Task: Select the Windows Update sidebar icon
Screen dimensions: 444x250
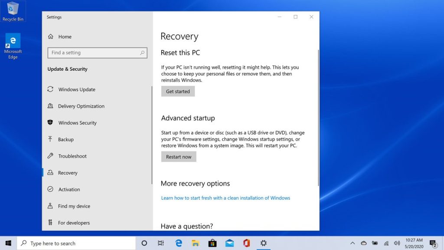Action: 51,89
